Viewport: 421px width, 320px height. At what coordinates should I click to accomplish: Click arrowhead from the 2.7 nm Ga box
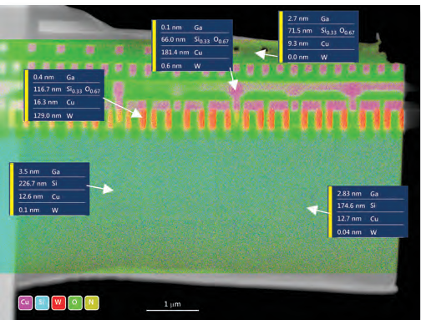[x=261, y=53]
